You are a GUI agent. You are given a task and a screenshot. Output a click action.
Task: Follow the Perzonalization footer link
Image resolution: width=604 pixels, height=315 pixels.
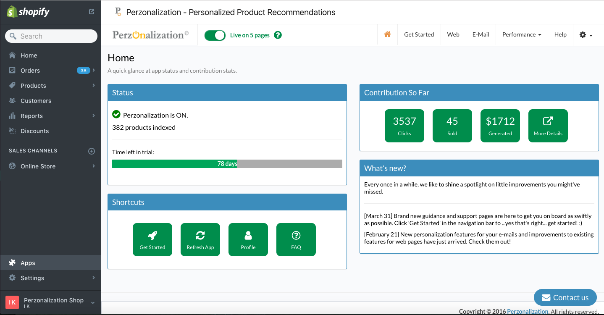pyautogui.click(x=528, y=312)
